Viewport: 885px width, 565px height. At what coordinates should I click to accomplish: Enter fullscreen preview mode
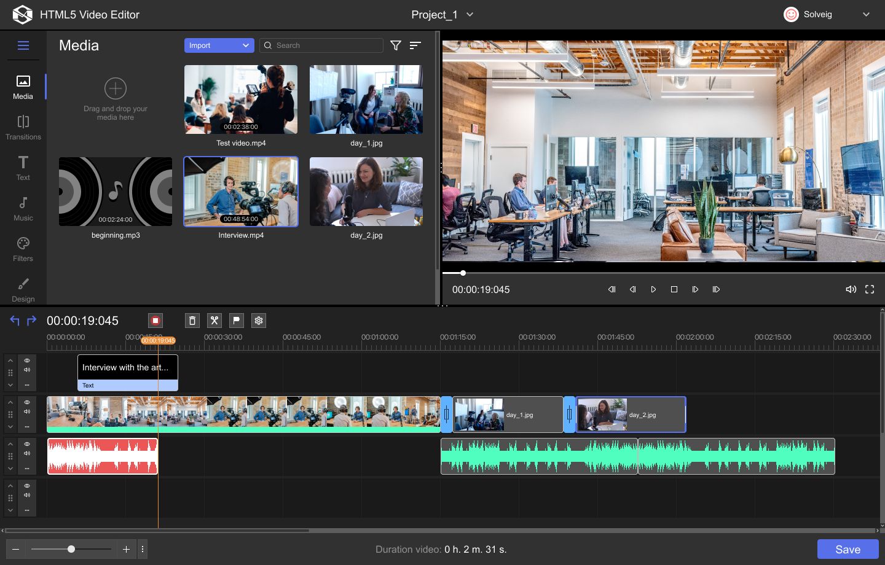pyautogui.click(x=870, y=289)
